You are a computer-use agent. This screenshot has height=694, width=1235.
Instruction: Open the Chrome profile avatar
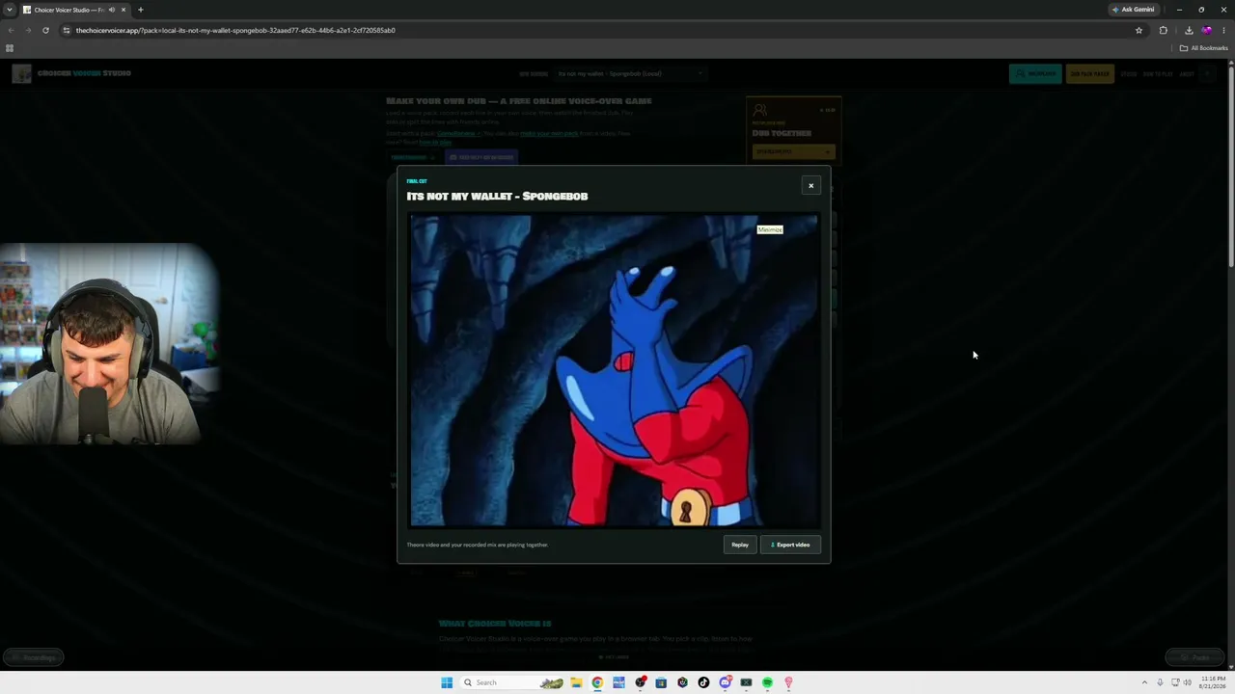coord(1206,30)
